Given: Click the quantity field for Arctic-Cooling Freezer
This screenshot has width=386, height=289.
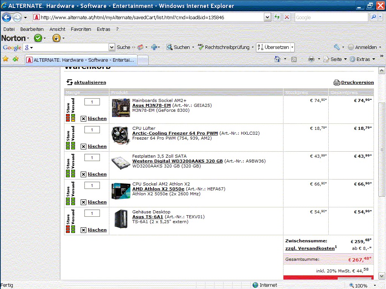Looking at the screenshot, I should pyautogui.click(x=92, y=130).
